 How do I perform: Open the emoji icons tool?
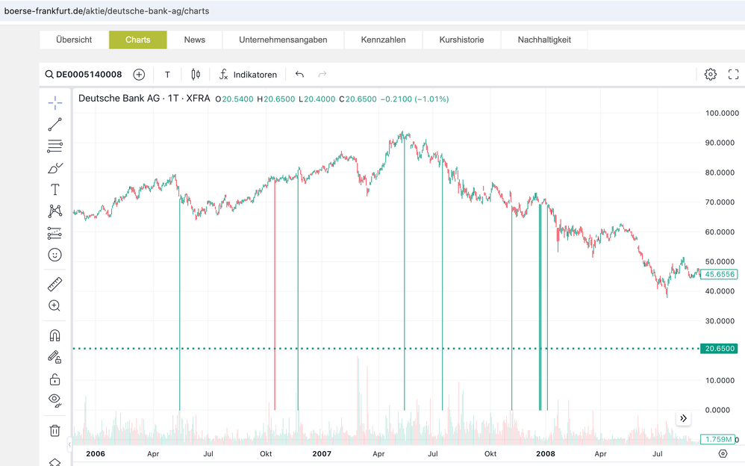coord(54,255)
